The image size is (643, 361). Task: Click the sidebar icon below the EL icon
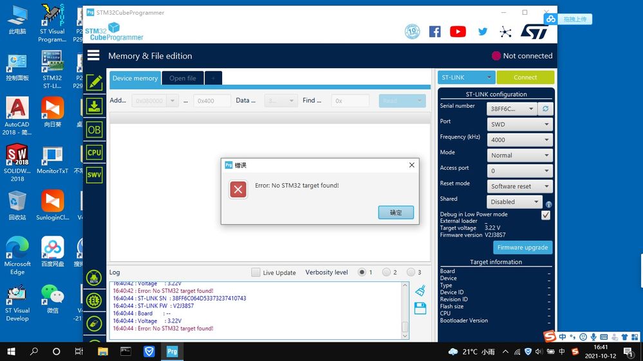click(95, 324)
